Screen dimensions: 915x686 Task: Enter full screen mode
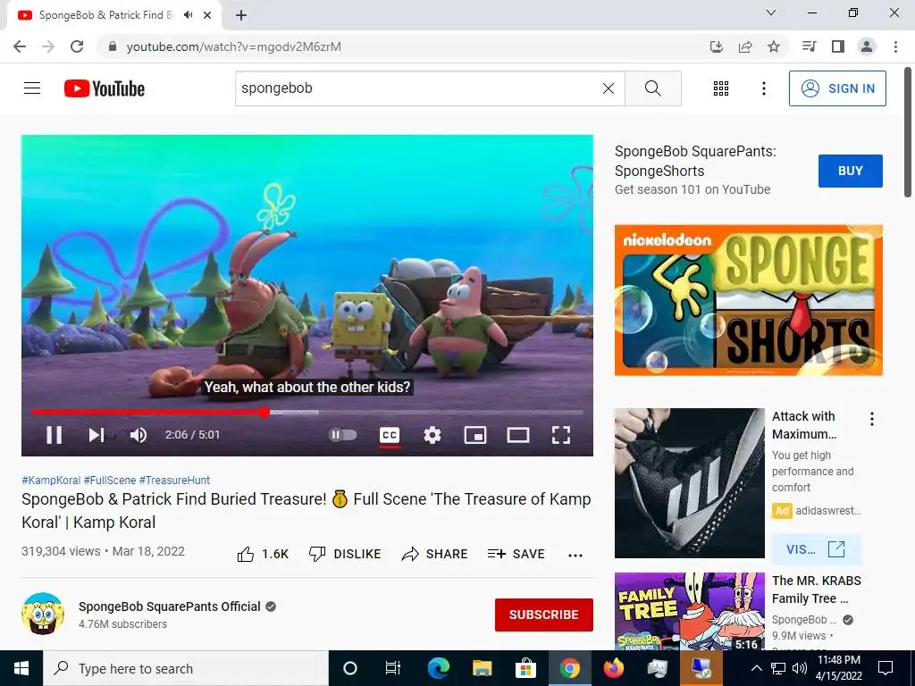pos(561,435)
